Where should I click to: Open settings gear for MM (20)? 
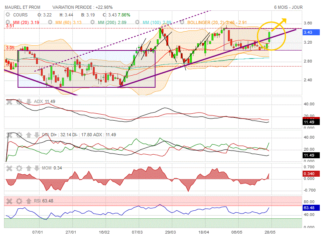tap(8, 22)
